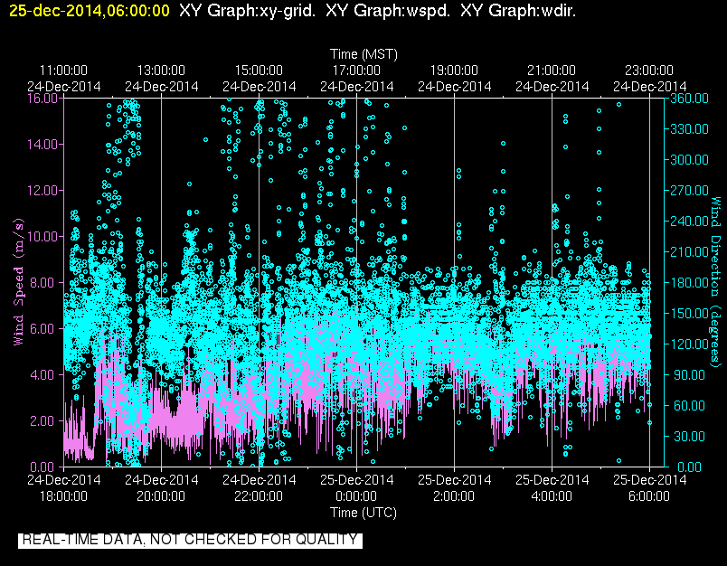Screen dimensions: 727x566
Task: Click the '120.00' wind direction tick label
Action: 689,344
